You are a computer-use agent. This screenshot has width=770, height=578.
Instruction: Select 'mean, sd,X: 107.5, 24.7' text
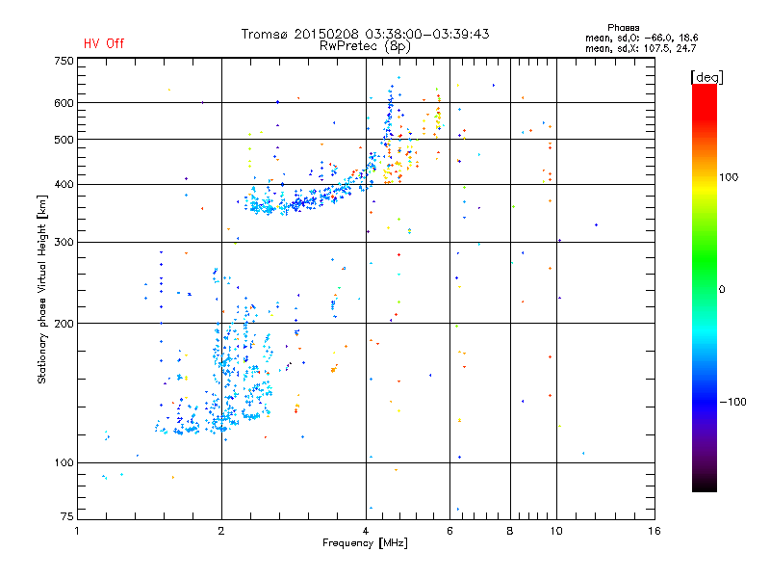click(x=640, y=48)
